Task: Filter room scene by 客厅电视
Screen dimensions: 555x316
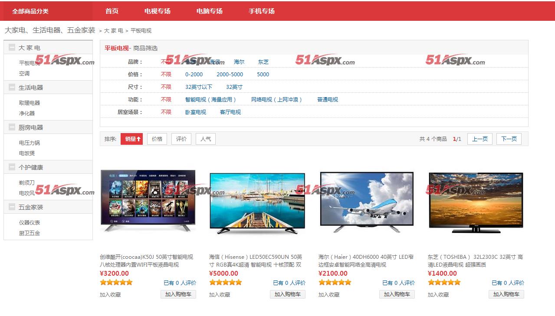Action: click(230, 112)
